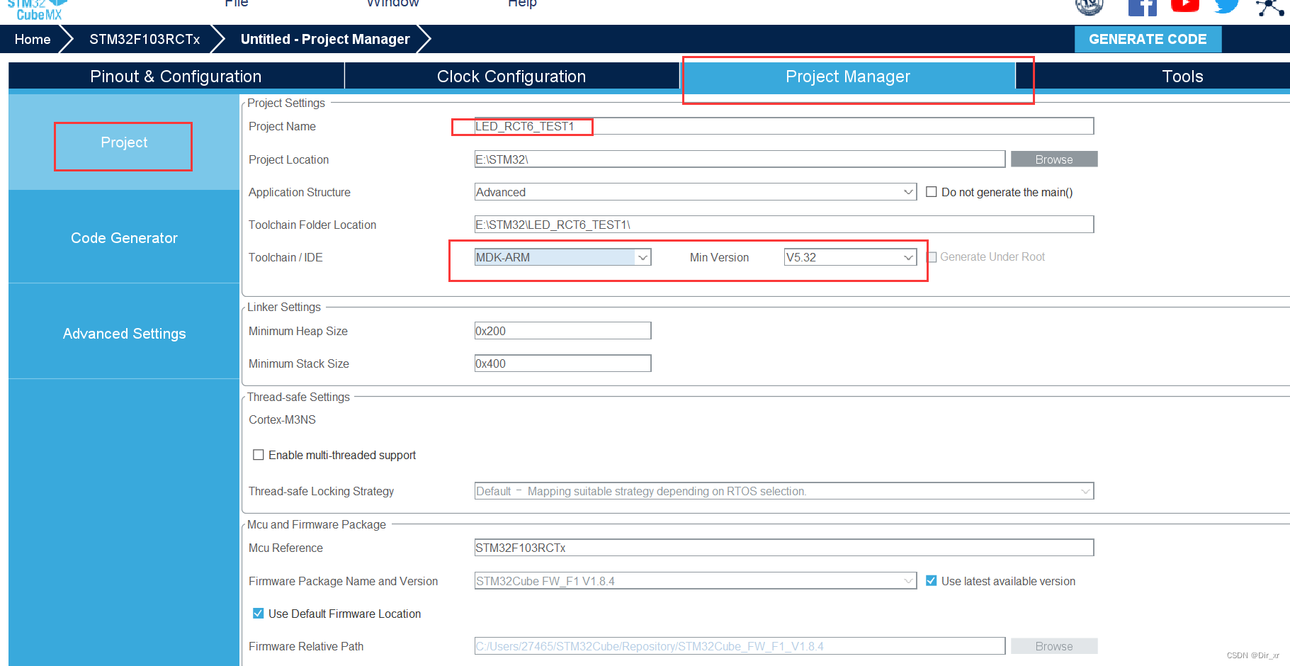Click the STM32F103RCTx breadcrumb
Screen dimensions: 1290x666
145,39
